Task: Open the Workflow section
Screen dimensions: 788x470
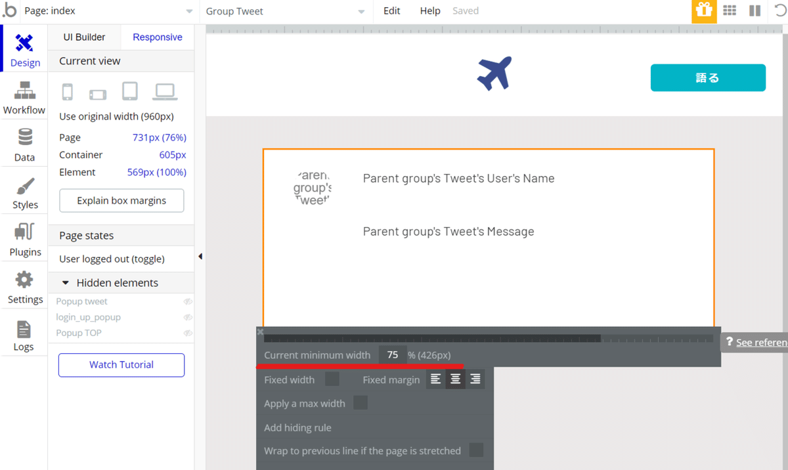Action: (x=24, y=97)
